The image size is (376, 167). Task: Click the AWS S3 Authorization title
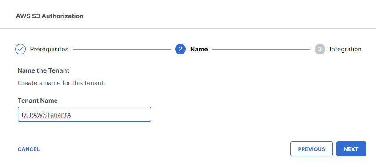coord(50,16)
